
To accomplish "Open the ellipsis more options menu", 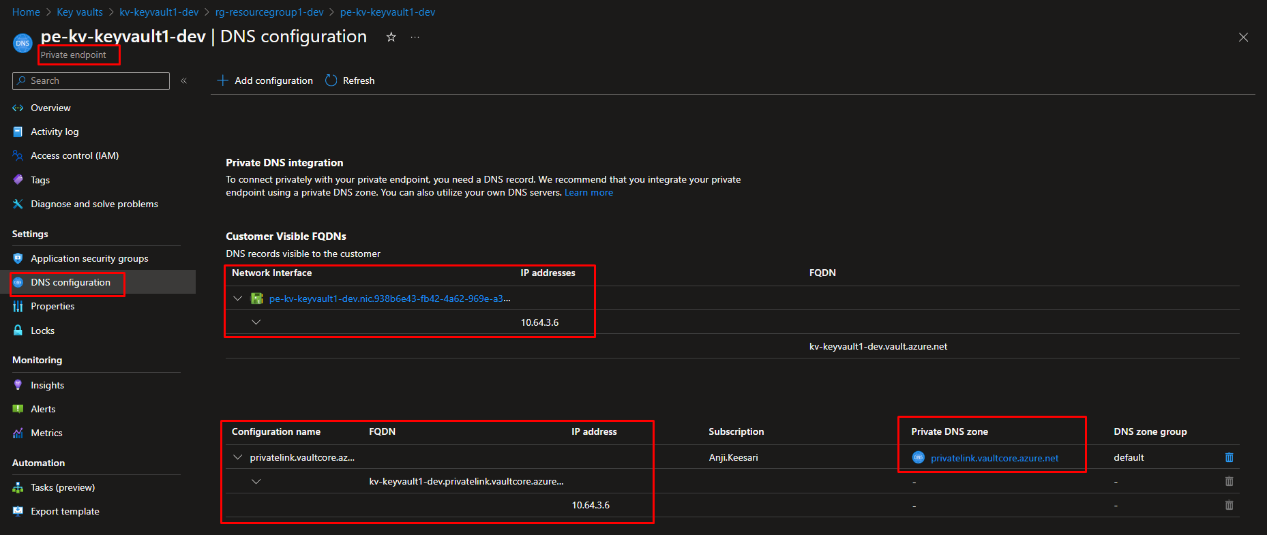I will coord(415,37).
